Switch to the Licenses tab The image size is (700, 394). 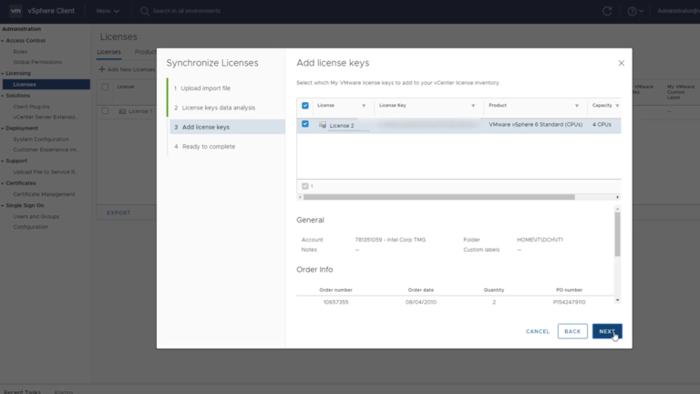(x=109, y=52)
